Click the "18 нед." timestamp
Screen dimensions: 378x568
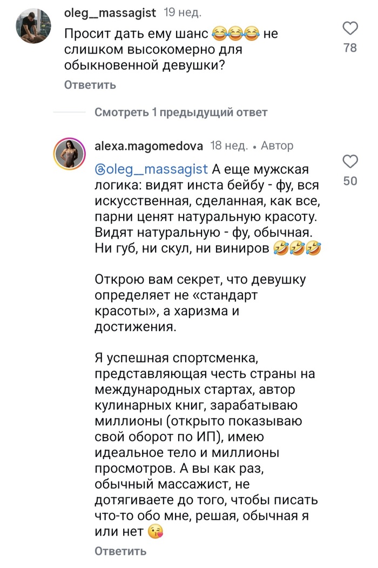coord(228,146)
